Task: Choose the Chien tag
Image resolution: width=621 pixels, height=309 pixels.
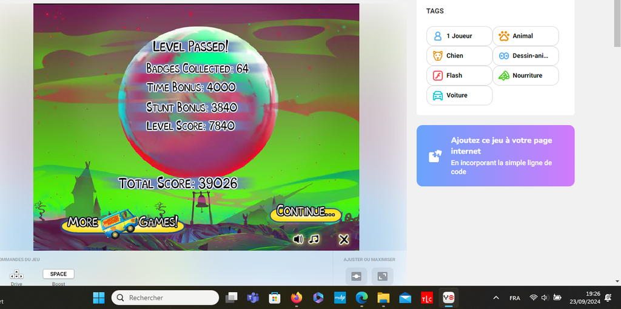Action: coord(459,56)
